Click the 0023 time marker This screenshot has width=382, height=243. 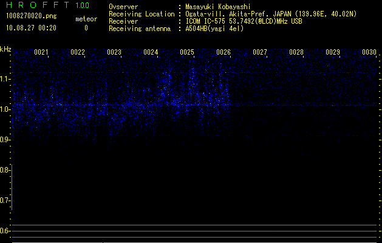[x=114, y=52]
